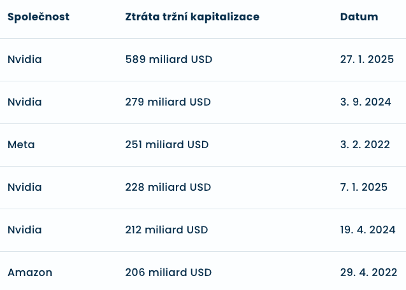Click the date 7. 1. 2025
The image size is (406, 290).
point(363,188)
